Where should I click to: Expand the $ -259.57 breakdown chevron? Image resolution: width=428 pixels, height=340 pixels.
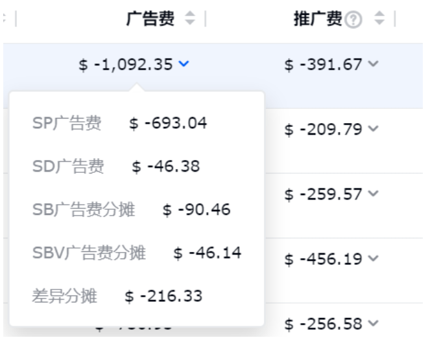click(373, 193)
